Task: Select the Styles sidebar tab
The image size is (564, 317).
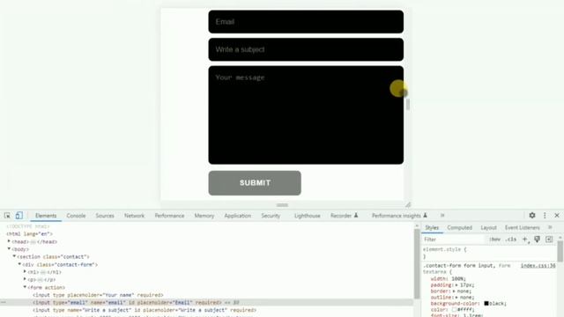Action: click(432, 227)
